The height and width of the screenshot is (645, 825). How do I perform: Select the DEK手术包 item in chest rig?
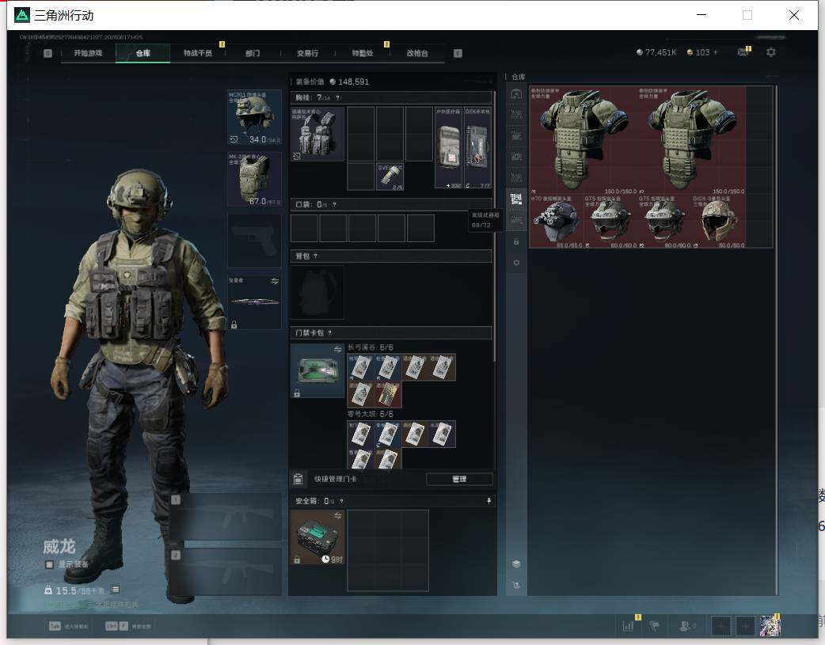click(x=477, y=147)
